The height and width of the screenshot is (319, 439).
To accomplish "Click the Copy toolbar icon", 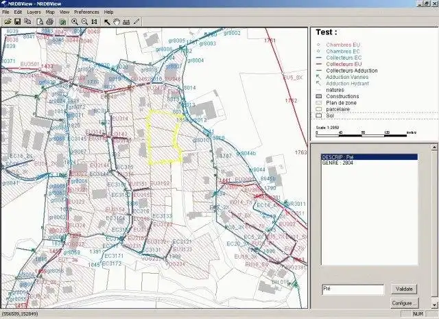I will (27, 22).
